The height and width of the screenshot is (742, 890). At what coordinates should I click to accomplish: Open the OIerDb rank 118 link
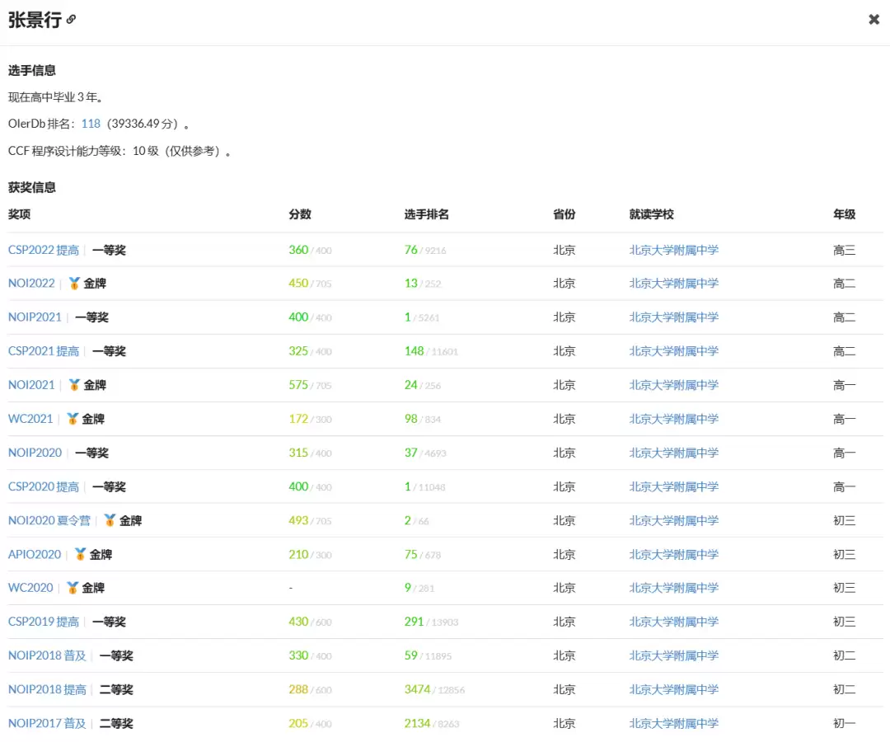(91, 124)
